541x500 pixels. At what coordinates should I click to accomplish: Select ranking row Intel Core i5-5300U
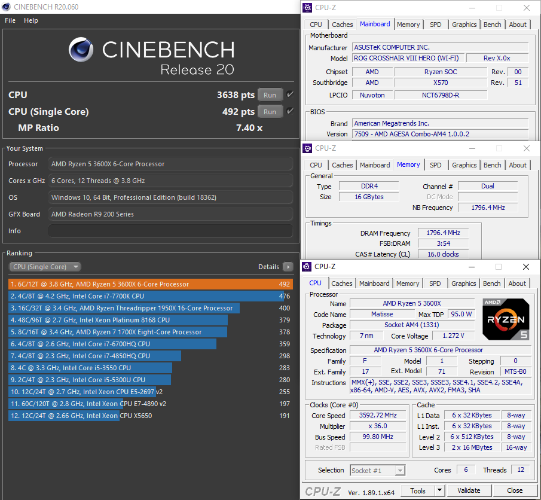[151, 380]
